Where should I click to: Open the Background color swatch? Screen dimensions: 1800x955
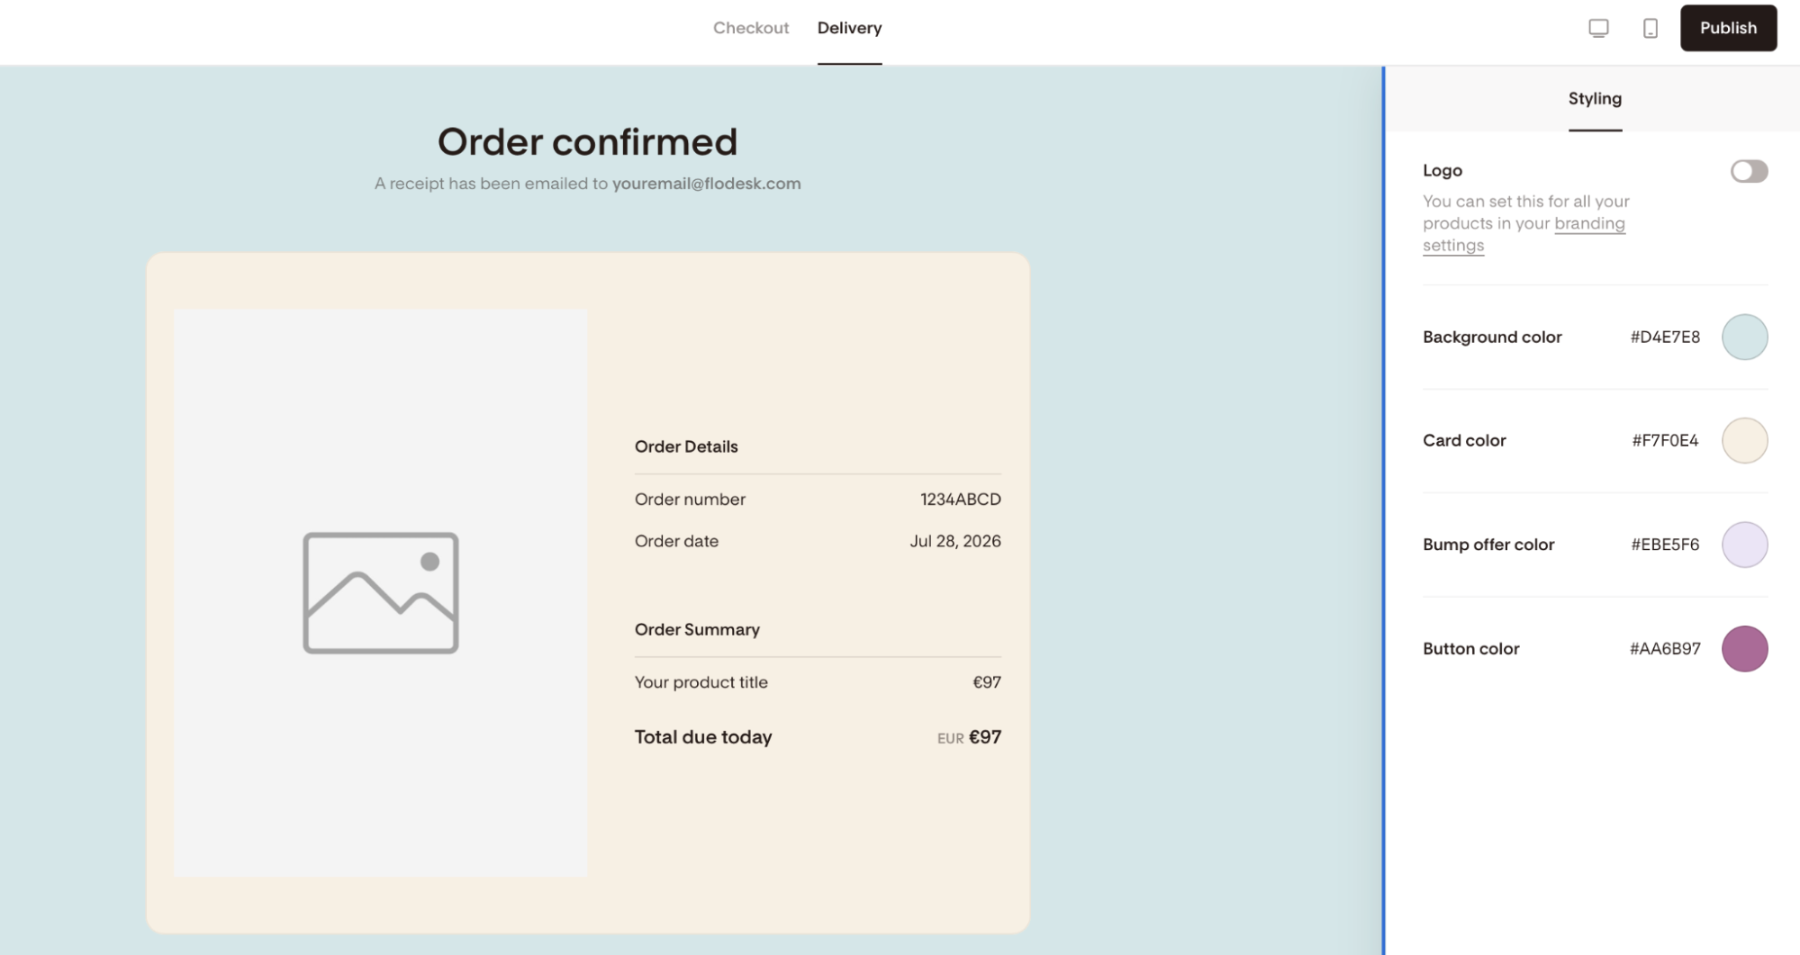point(1744,337)
